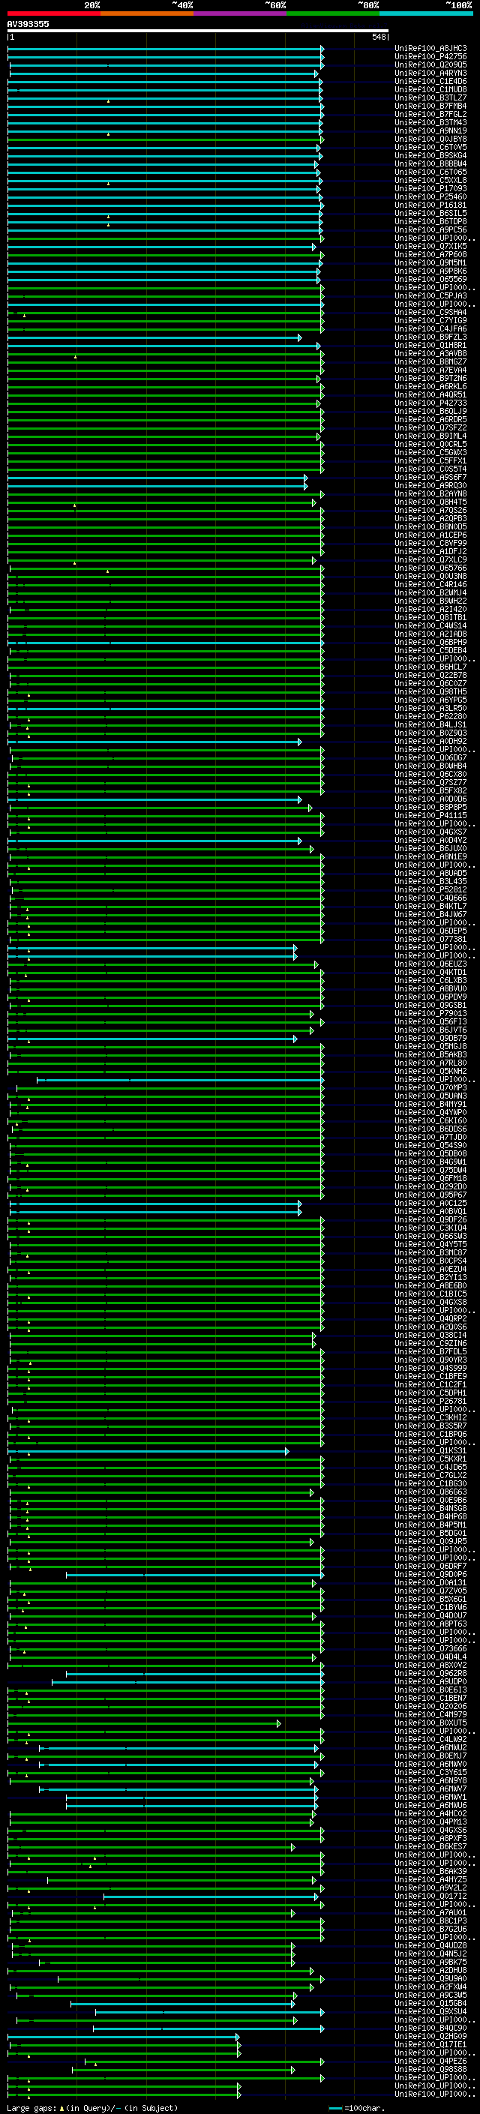Open hit UniRef100_C1E4D6

[430, 81]
